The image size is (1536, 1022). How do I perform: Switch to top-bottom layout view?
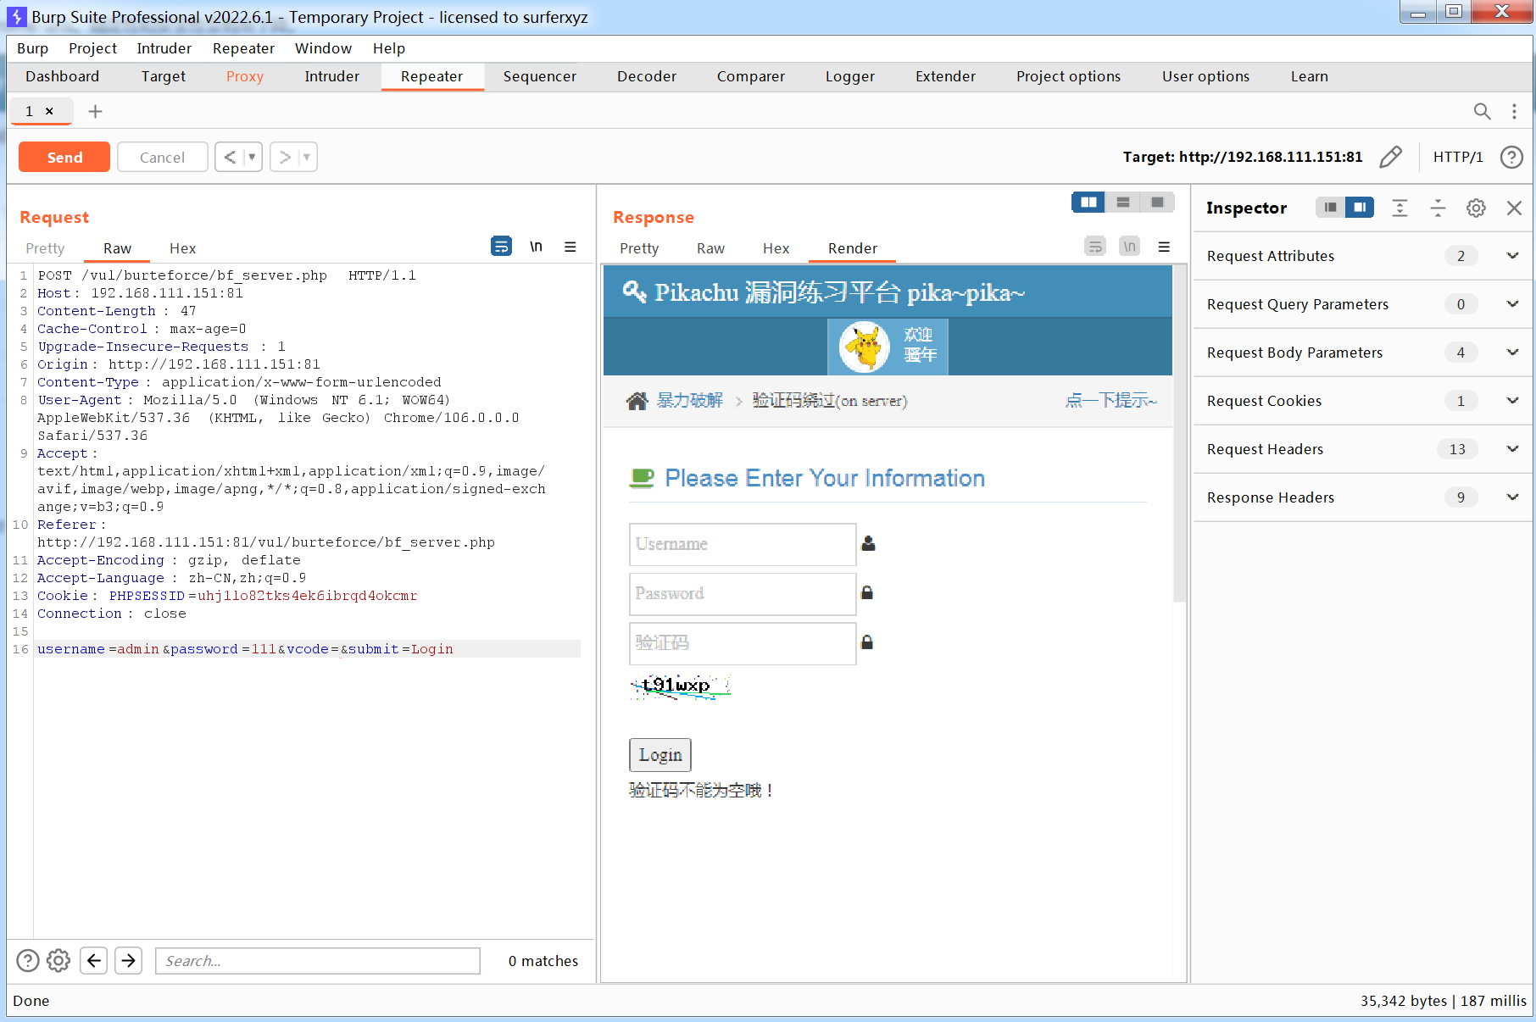click(x=1123, y=202)
